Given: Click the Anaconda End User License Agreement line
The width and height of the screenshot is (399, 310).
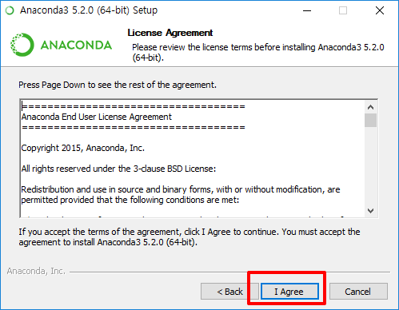Looking at the screenshot, I should point(97,117).
